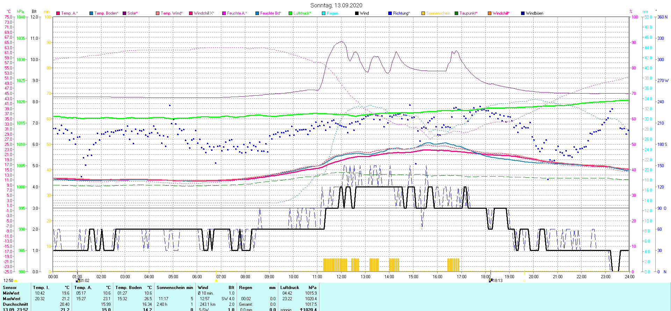Image resolution: width=671 pixels, height=311 pixels.
Task: Select the Richtung legend label
Action: pos(401,13)
